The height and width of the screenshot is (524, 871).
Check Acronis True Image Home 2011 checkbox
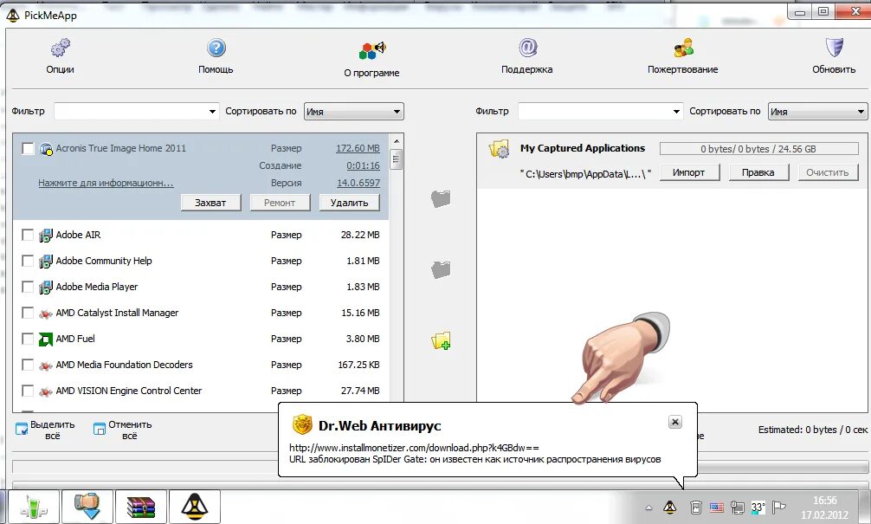tap(28, 148)
